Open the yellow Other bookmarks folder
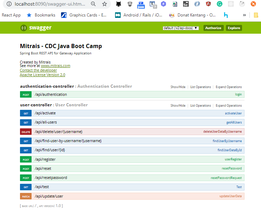This screenshot has height=213, width=261. 256,15
